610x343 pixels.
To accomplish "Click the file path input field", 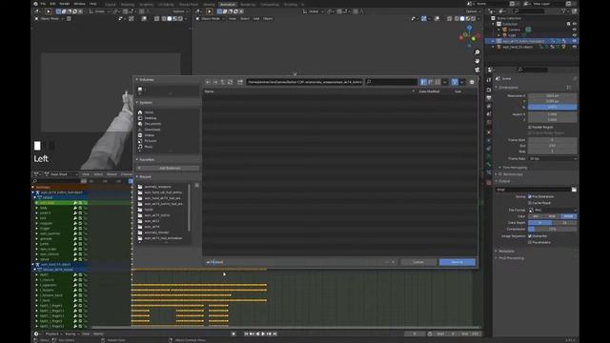I will [304, 82].
